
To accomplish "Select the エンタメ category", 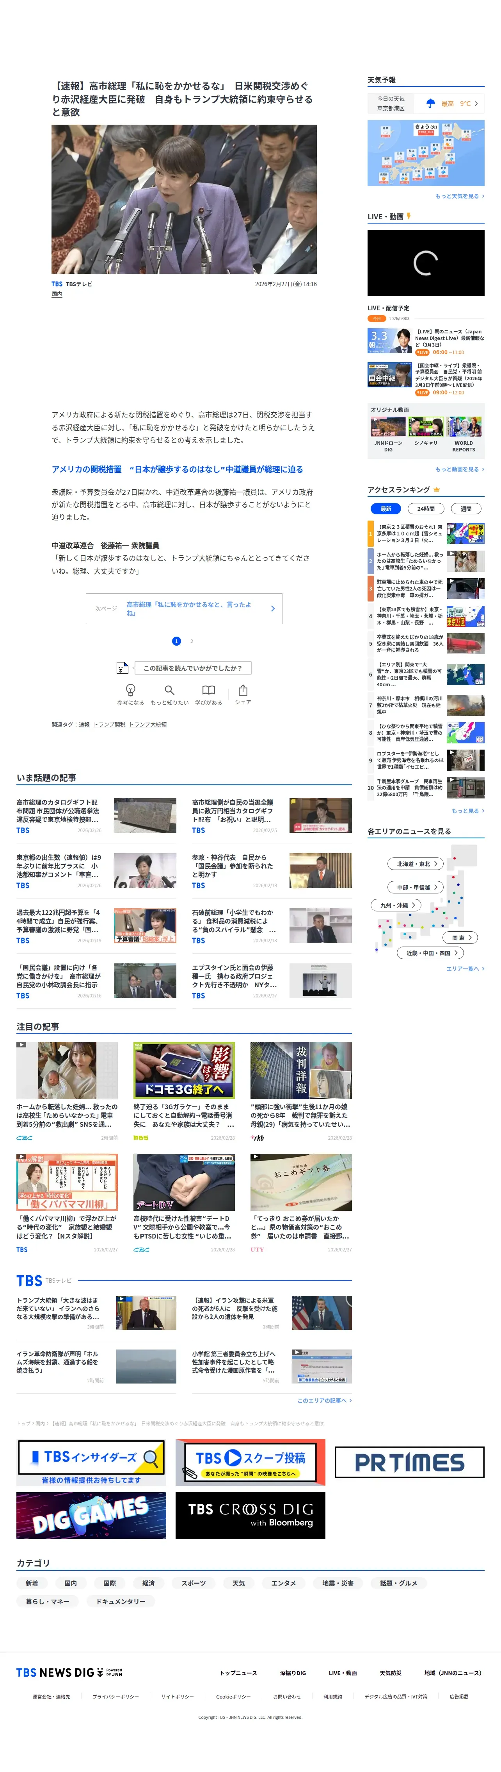I will point(283,1583).
